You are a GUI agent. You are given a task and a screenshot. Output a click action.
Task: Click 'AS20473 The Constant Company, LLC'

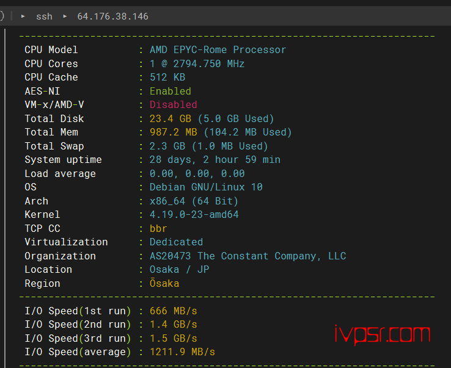(x=248, y=256)
